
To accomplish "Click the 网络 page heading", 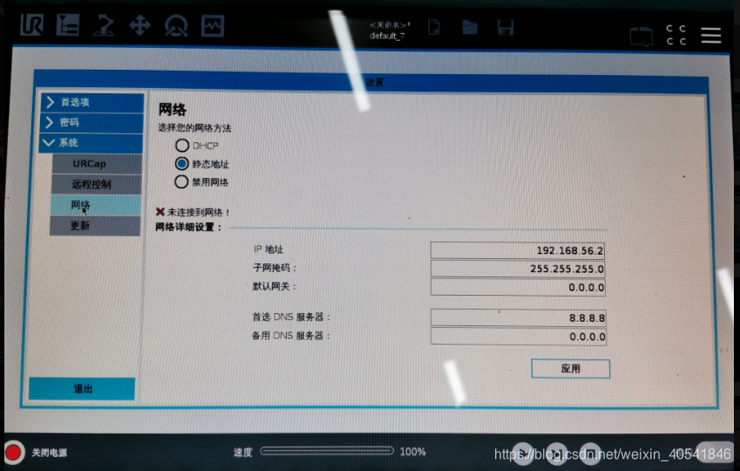I will pos(173,110).
